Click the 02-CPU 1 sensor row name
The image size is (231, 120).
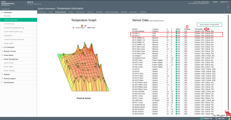[x=136, y=33]
